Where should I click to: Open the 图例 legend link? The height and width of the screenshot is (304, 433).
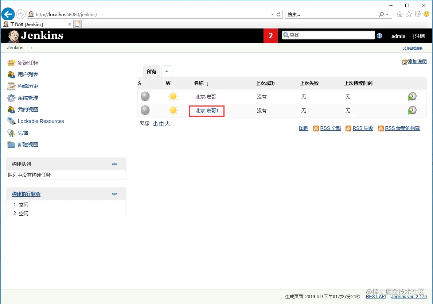pyautogui.click(x=304, y=128)
